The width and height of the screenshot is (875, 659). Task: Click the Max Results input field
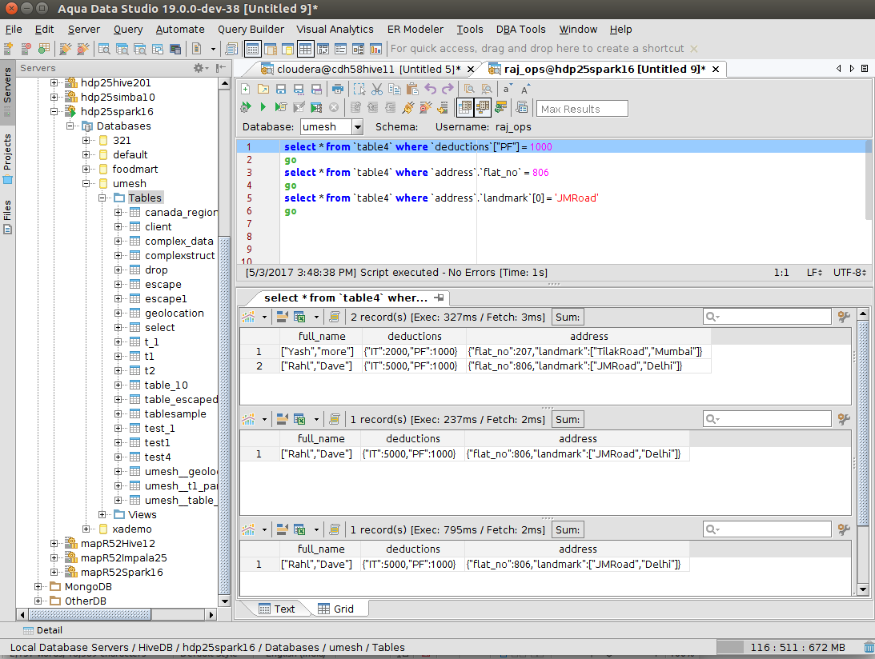[x=581, y=109]
